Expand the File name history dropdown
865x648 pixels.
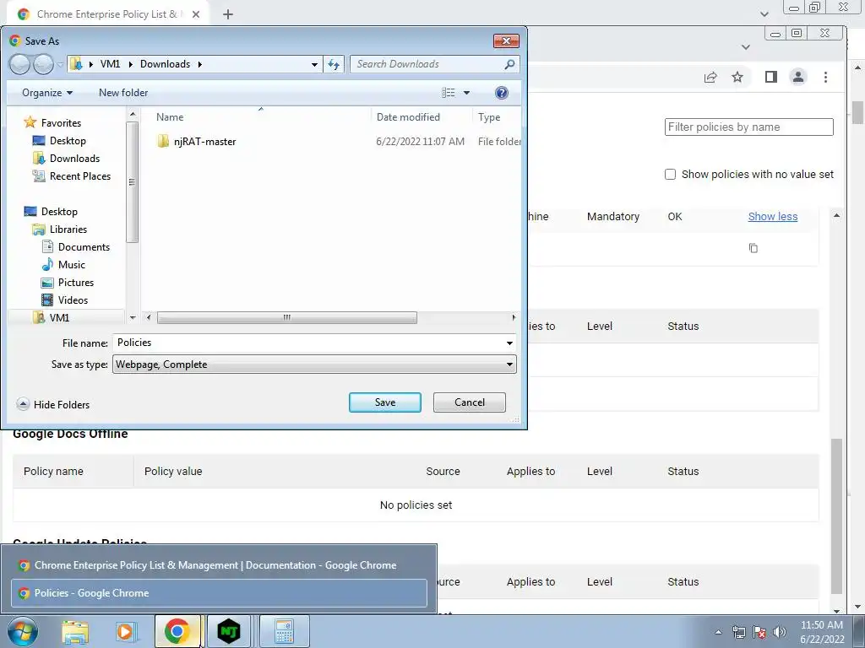click(x=509, y=343)
